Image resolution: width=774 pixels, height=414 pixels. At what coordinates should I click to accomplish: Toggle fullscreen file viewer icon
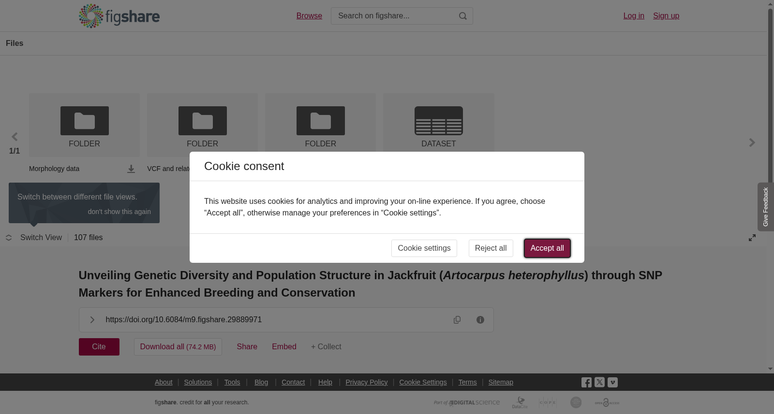(752, 238)
